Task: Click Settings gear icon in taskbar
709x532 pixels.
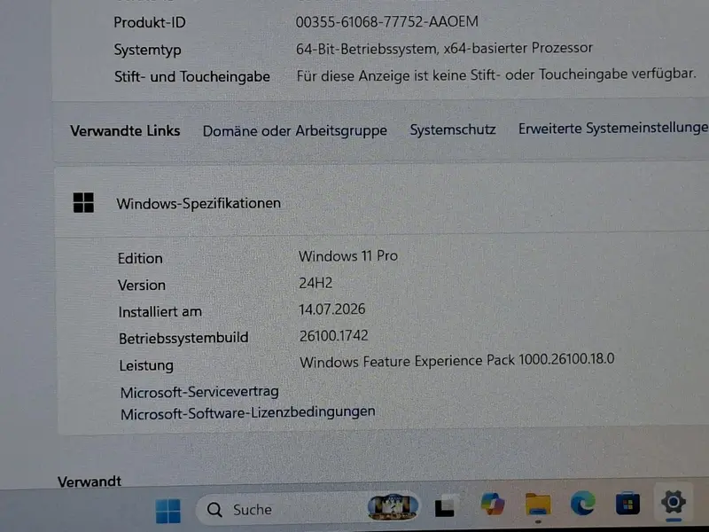Action: tap(674, 502)
